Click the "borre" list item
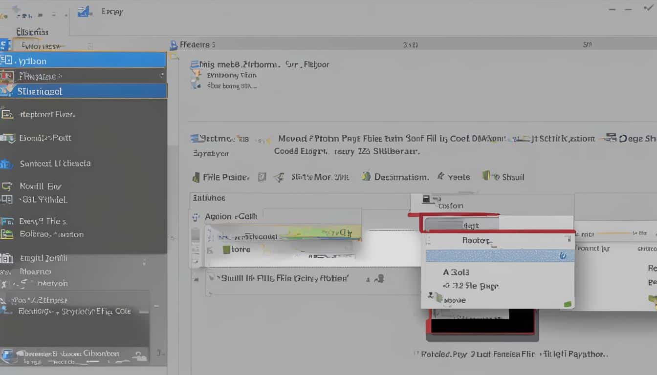This screenshot has width=657, height=375. click(241, 250)
